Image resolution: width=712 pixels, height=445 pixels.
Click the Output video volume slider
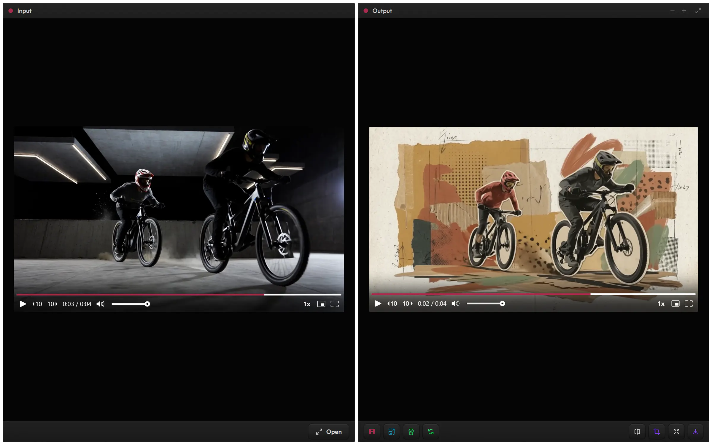pos(486,304)
